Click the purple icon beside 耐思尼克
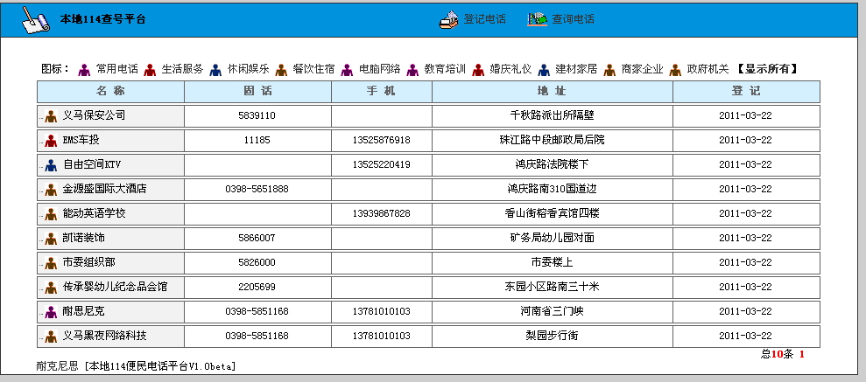Image resolution: width=866 pixels, height=382 pixels. (x=52, y=312)
